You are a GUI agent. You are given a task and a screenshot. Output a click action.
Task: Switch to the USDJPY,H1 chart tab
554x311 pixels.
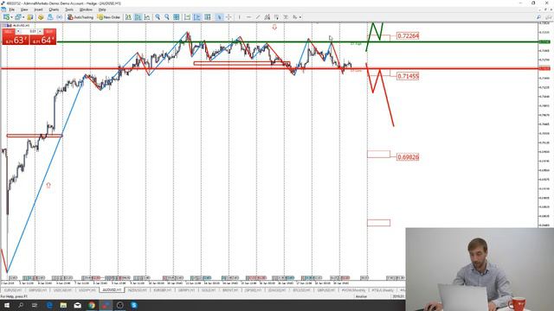(x=87, y=290)
